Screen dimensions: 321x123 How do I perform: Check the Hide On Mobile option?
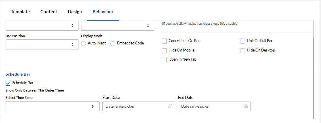click(x=164, y=50)
